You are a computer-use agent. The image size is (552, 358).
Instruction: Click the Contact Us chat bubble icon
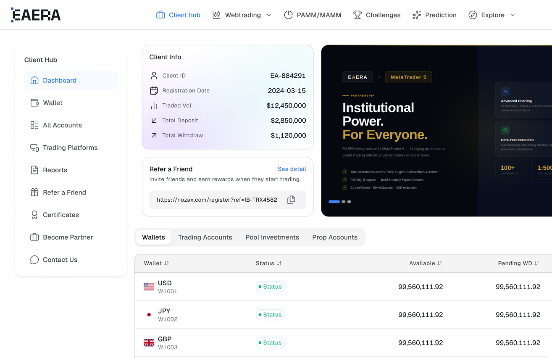(x=34, y=260)
